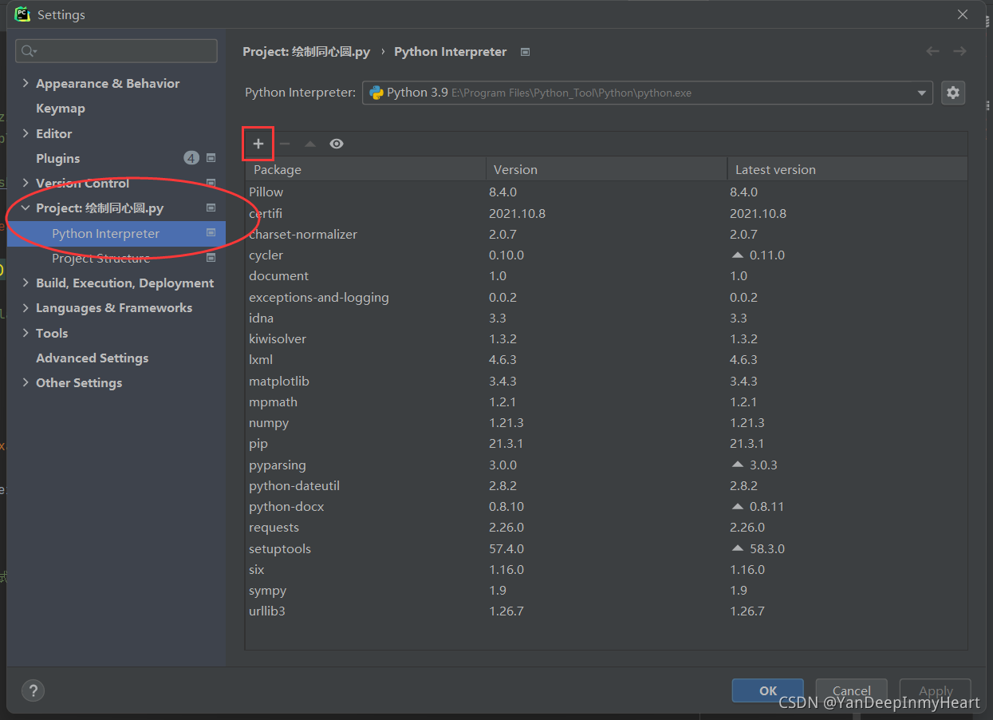Image resolution: width=993 pixels, height=720 pixels.
Task: Sort by the Version column header
Action: tap(607, 169)
